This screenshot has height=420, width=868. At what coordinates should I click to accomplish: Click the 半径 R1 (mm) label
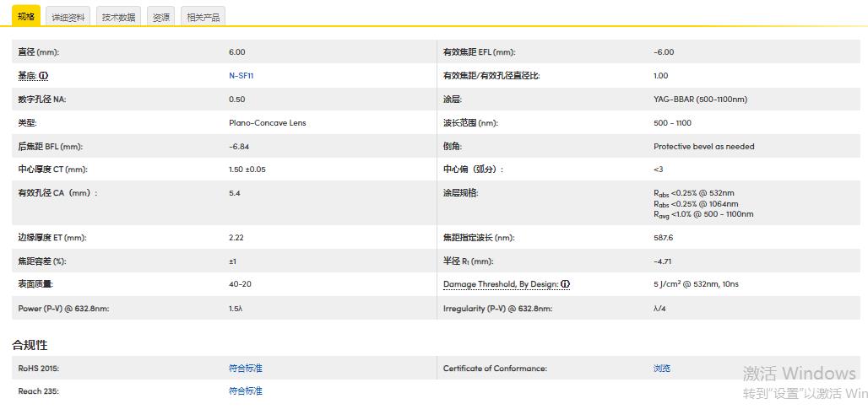(468, 261)
